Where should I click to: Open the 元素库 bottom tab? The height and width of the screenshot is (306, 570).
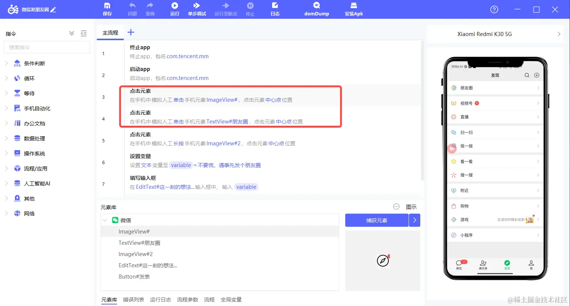point(109,300)
